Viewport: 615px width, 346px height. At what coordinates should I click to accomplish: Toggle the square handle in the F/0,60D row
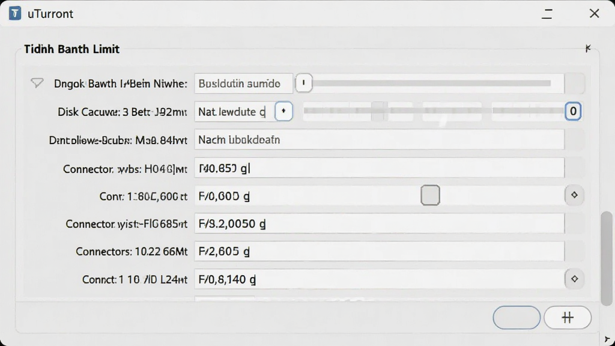[430, 195]
